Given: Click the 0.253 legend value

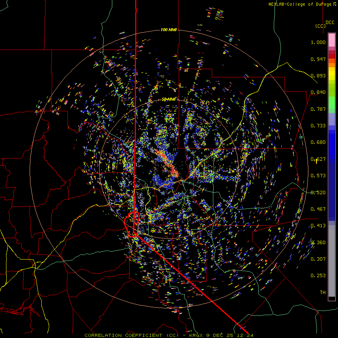Looking at the screenshot, I should coord(318,276).
